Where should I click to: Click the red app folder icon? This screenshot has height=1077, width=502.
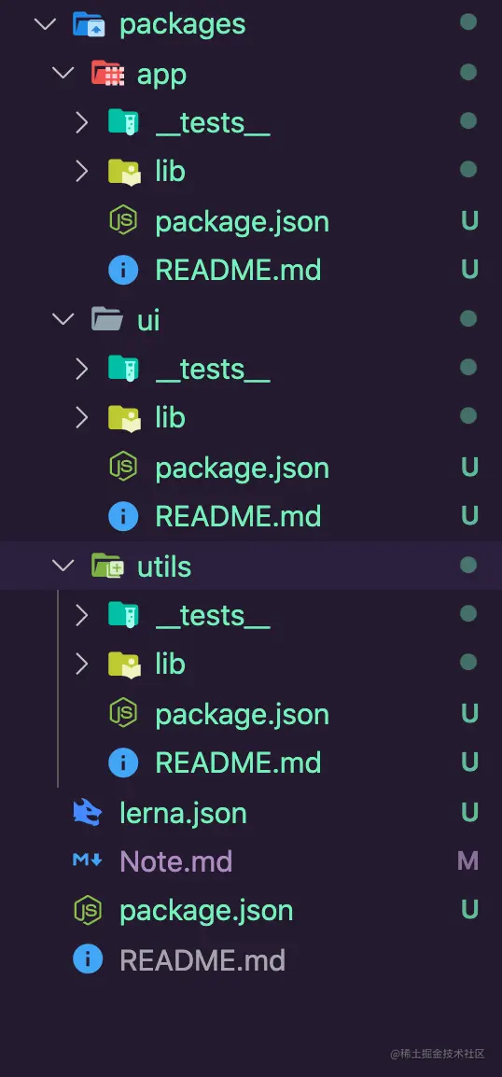coord(108,73)
